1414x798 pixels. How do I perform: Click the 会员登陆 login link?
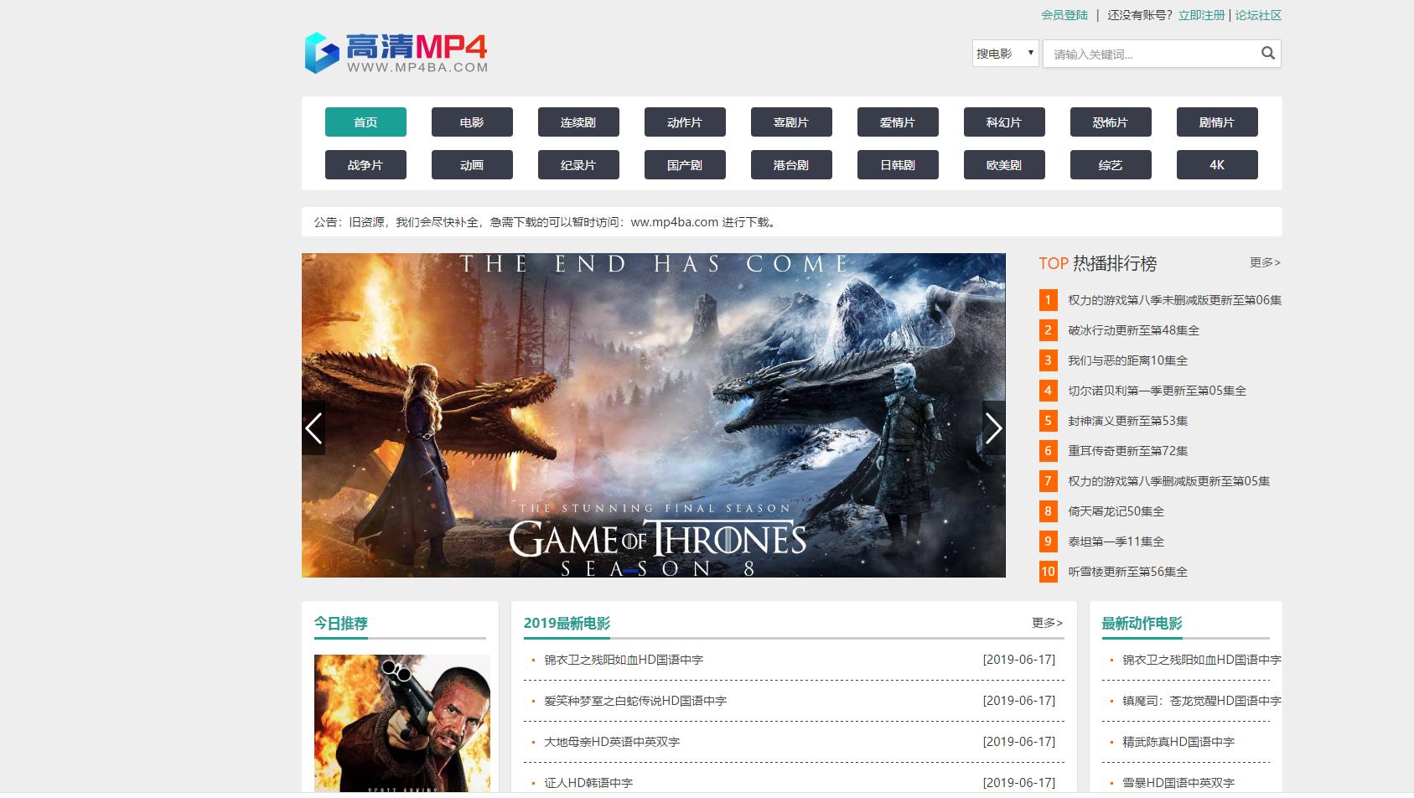pos(1064,15)
